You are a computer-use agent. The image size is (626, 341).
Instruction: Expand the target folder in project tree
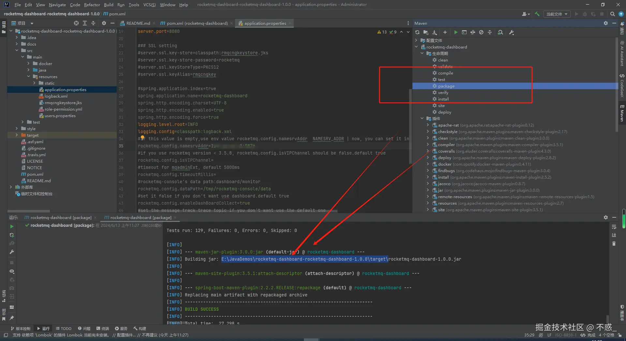pos(17,135)
